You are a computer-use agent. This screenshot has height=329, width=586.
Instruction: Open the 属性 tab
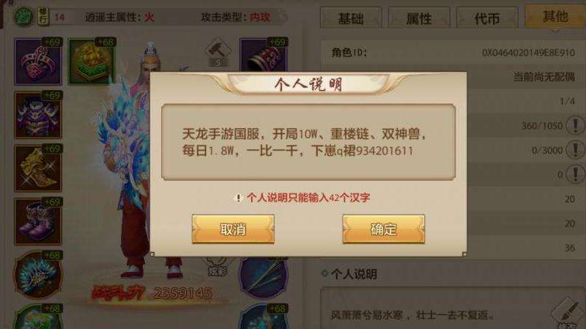pos(418,18)
